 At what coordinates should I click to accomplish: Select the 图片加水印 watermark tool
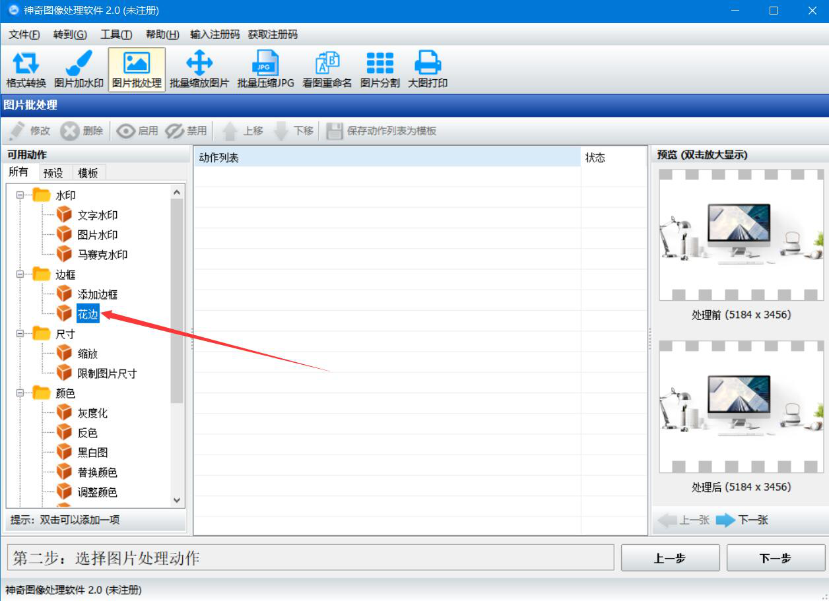click(x=79, y=69)
